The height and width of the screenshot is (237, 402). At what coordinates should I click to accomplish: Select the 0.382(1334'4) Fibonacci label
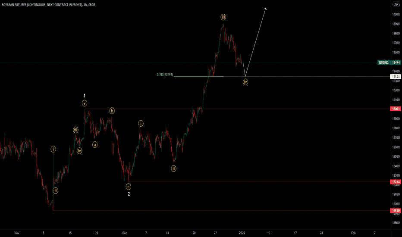tap(165, 75)
